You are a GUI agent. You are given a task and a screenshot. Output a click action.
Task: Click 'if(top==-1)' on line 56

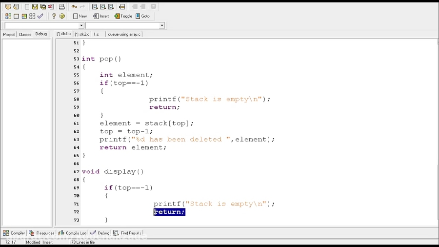click(x=124, y=83)
